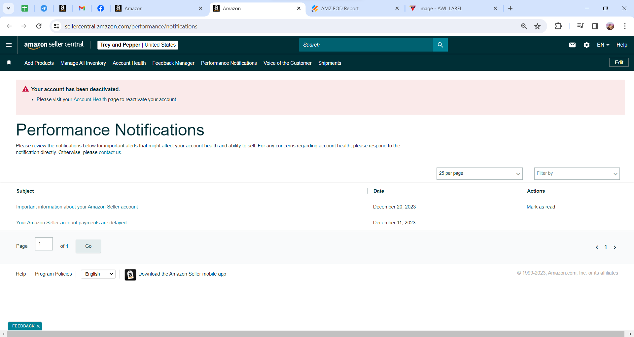This screenshot has height=337, width=634.
Task: Open the Filter by dropdown
Action: coord(577,173)
